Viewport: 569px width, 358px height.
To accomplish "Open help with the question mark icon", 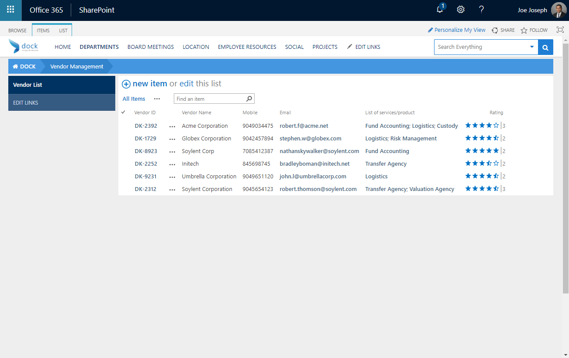I will [x=481, y=10].
